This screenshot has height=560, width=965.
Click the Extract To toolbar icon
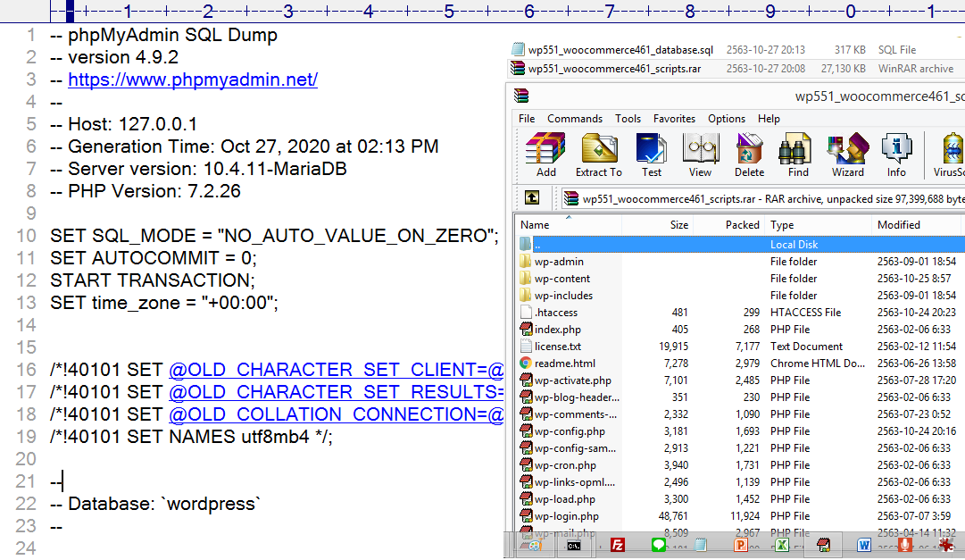tap(598, 155)
